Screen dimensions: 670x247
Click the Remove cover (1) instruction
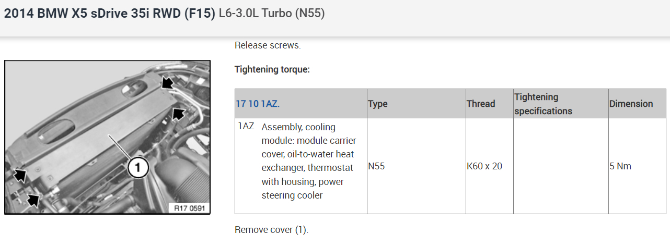coord(271,230)
